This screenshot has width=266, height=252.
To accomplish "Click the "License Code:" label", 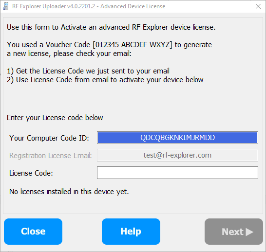I will tap(31, 173).
